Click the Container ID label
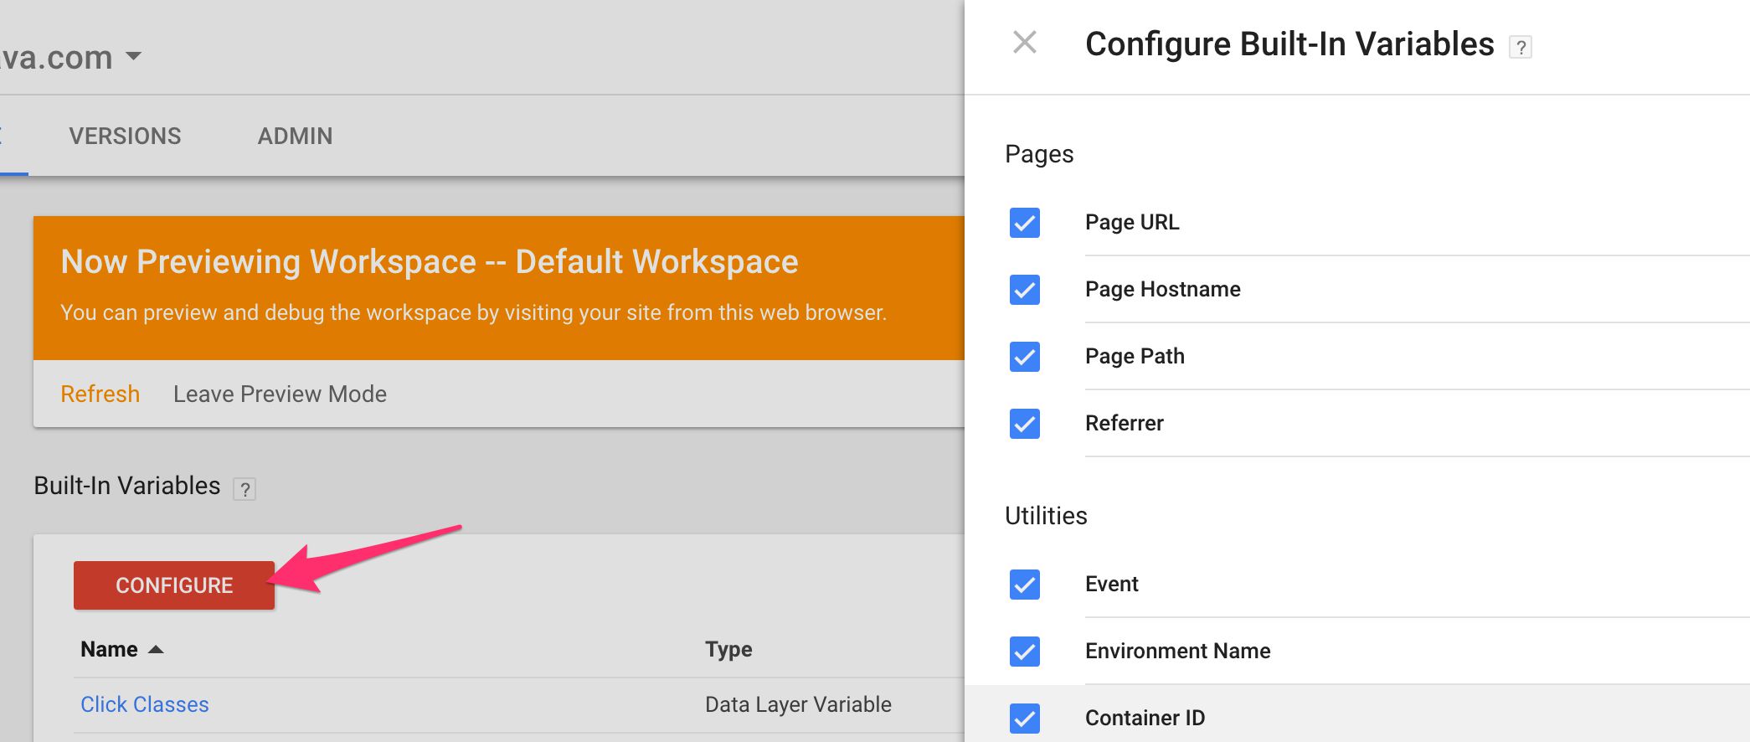The width and height of the screenshot is (1750, 742). 1145,718
